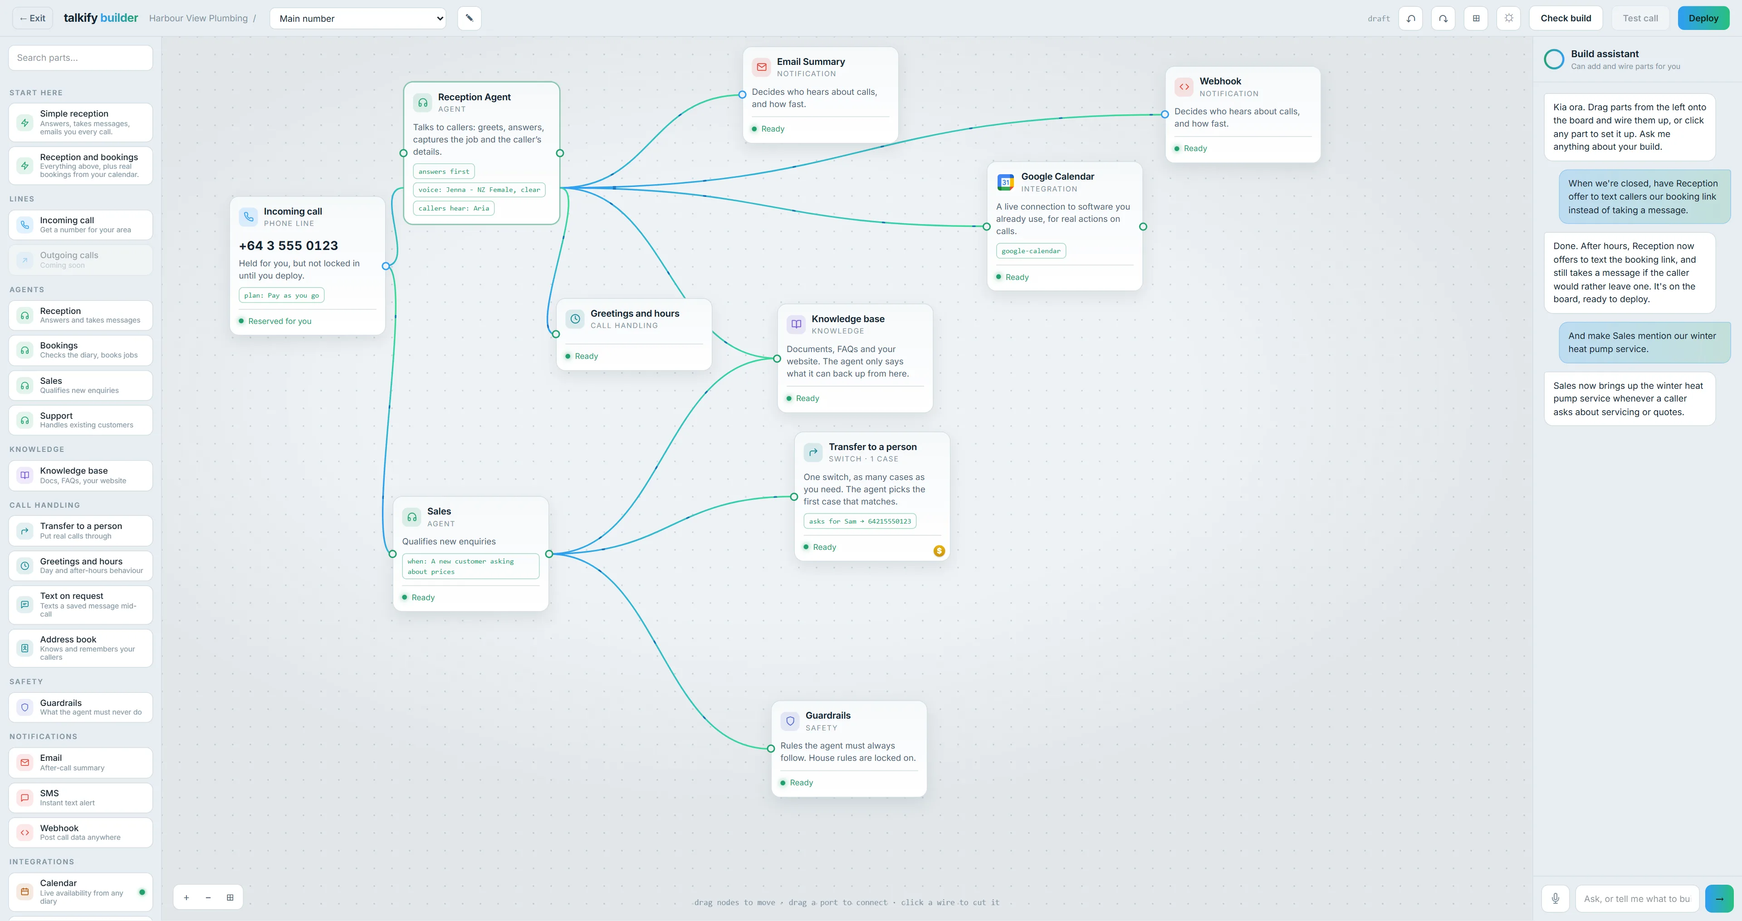Click the Transfer to a person node title
The image size is (1742, 921).
pos(872,447)
